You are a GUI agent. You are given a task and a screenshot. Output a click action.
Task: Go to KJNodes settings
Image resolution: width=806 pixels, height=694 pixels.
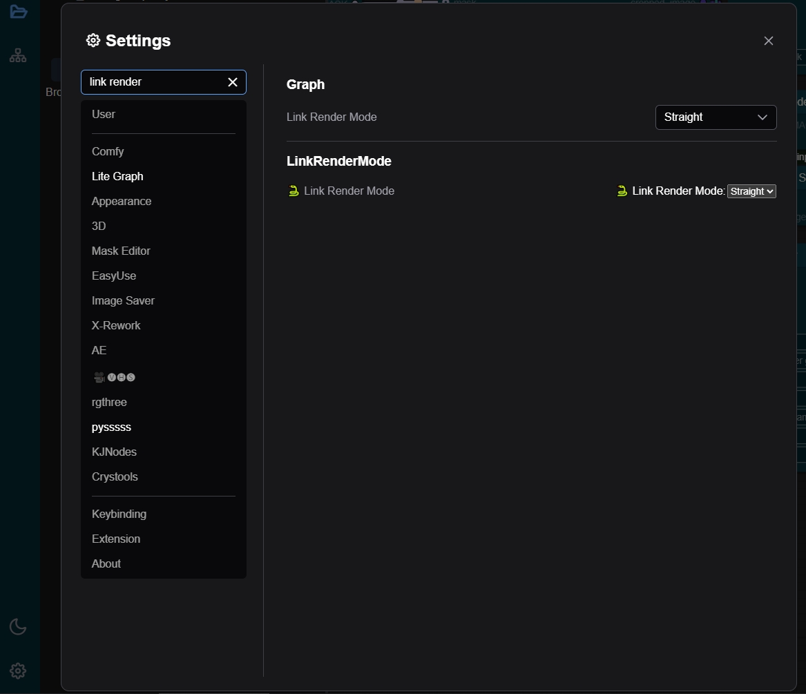164,452
